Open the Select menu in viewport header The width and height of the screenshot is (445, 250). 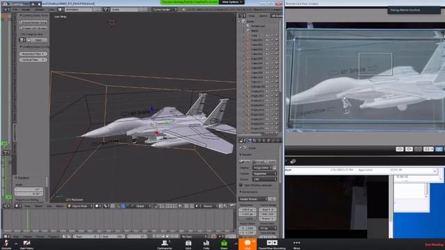click(x=39, y=206)
